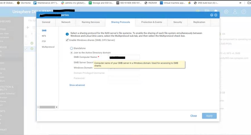The image size is (251, 135).
Task: Click scrollbar left arrow in sub-tab panel
Action: [38, 107]
